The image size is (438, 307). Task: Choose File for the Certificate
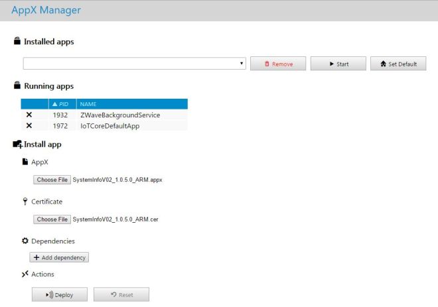tap(52, 219)
